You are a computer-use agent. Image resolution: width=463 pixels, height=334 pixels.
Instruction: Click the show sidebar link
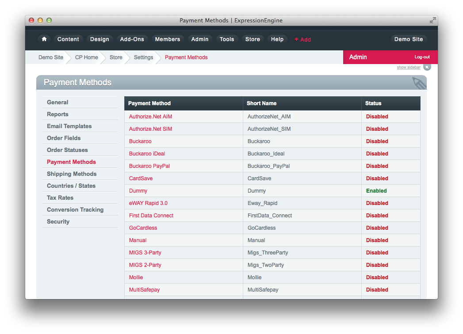(409, 67)
